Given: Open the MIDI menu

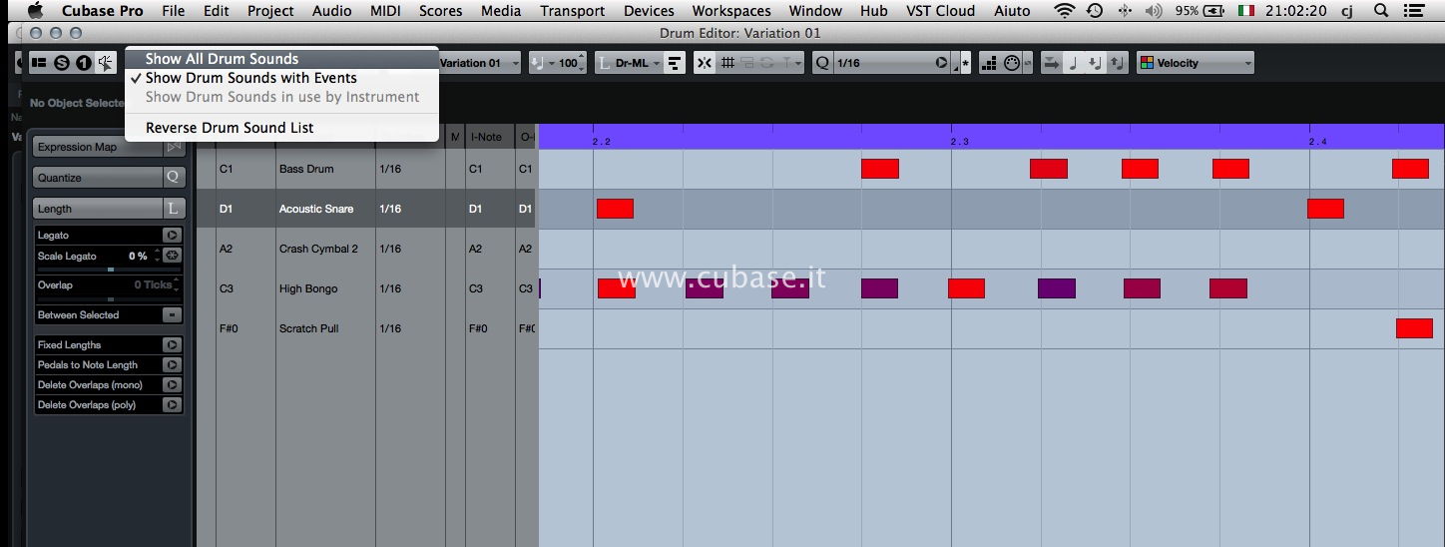Looking at the screenshot, I should pyautogui.click(x=385, y=11).
